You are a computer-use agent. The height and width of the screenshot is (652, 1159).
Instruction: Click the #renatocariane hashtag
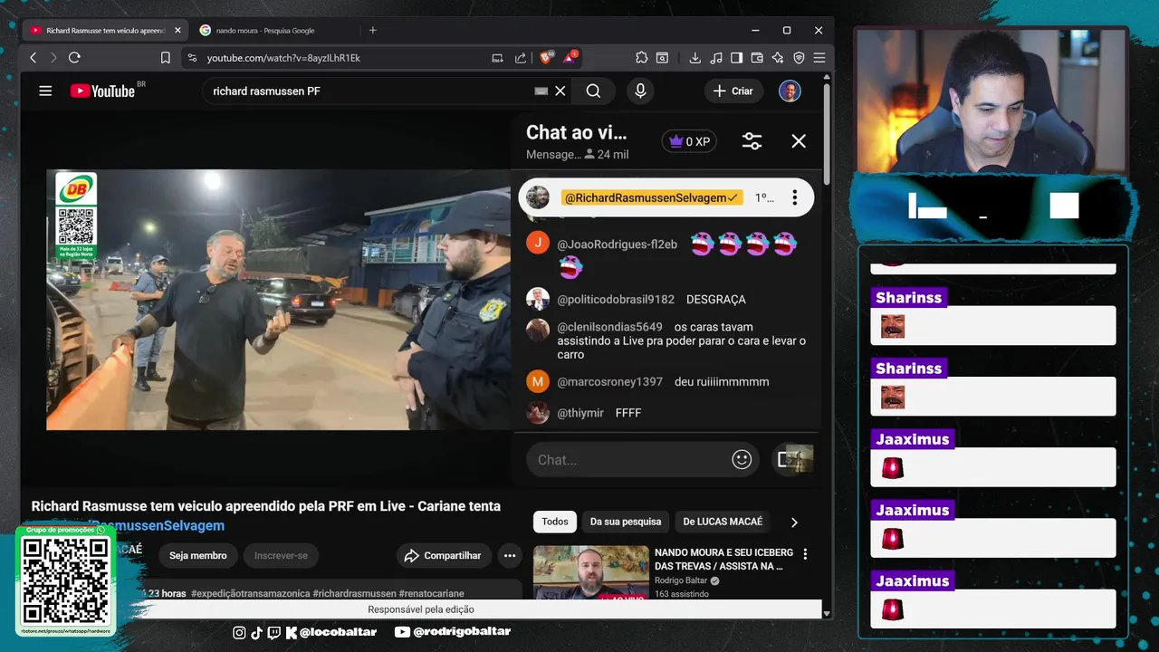point(431,594)
